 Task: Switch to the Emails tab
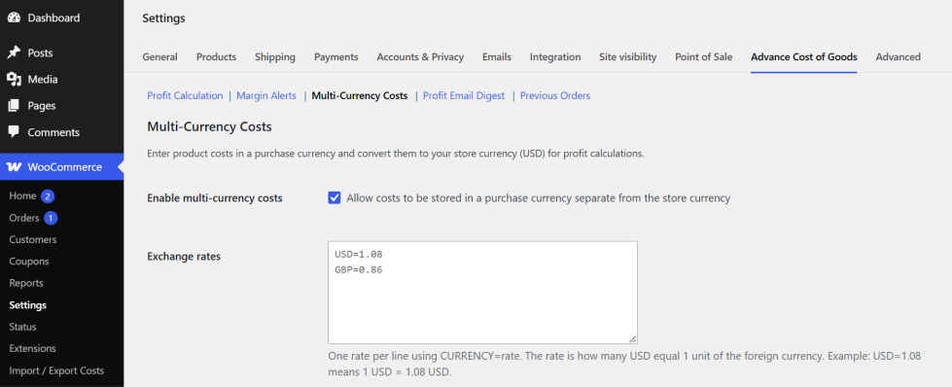click(x=497, y=57)
